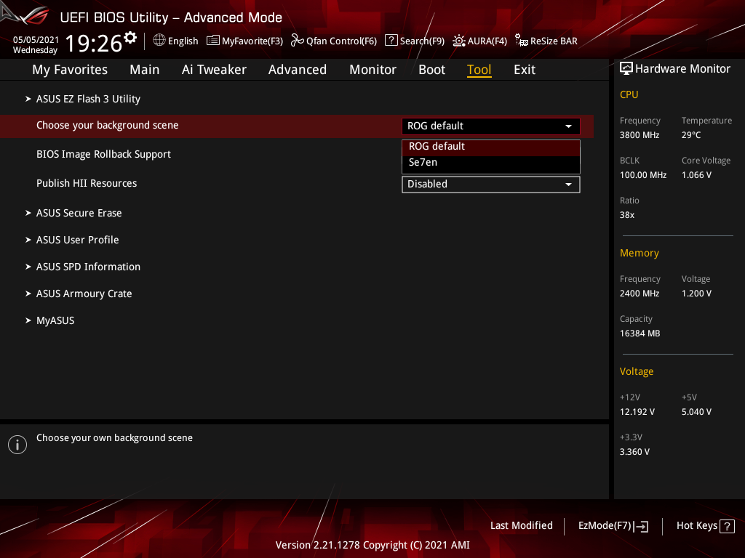This screenshot has width=745, height=558.
Task: Switch to Ai Tweaker tab
Action: (214, 70)
